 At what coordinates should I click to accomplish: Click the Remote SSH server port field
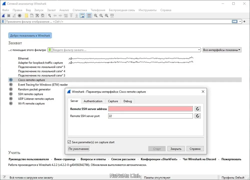tap(150, 116)
